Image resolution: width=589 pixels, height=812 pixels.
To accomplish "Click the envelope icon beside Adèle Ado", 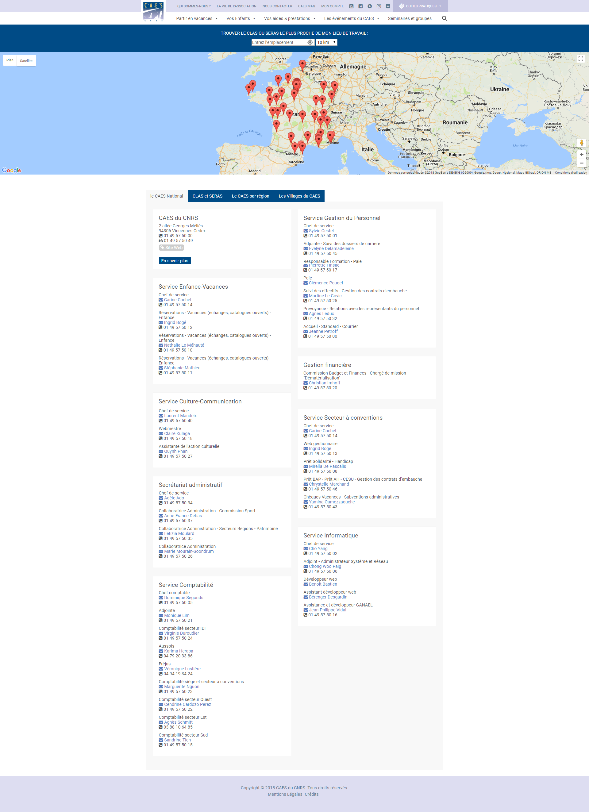I will [161, 498].
